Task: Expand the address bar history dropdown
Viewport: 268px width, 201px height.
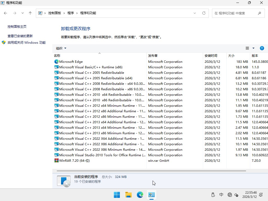Action: (195, 13)
